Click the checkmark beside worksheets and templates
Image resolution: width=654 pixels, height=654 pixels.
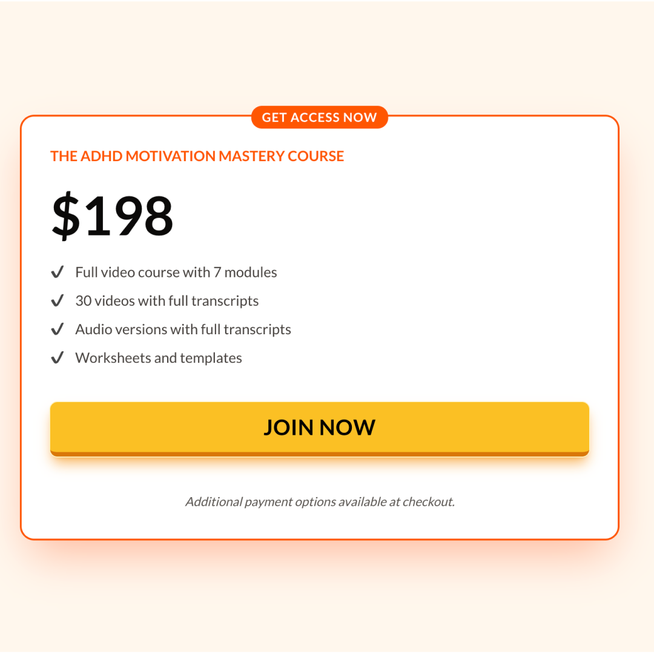58,357
